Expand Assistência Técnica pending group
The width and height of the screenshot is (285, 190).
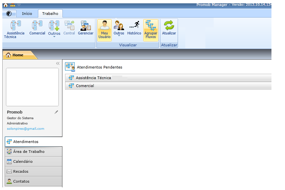click(x=168, y=78)
